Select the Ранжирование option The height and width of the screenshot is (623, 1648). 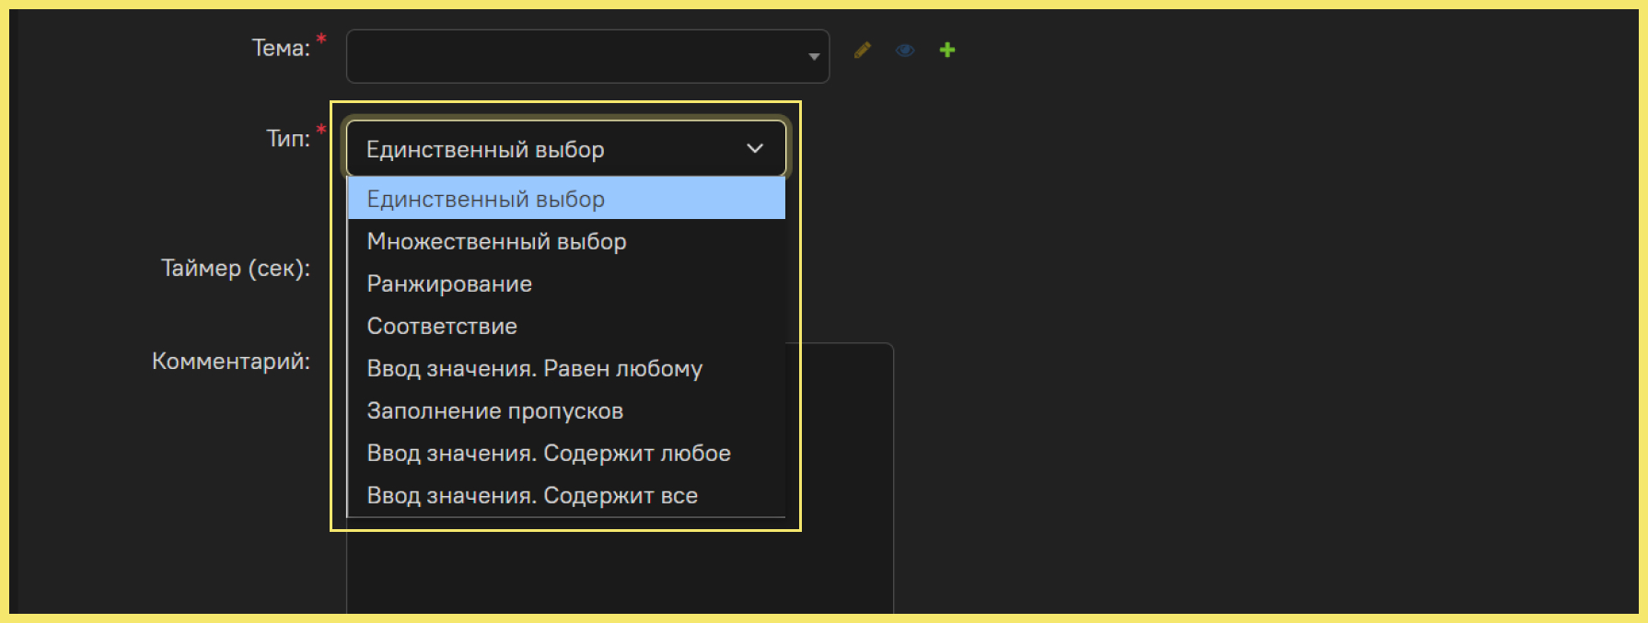point(566,283)
